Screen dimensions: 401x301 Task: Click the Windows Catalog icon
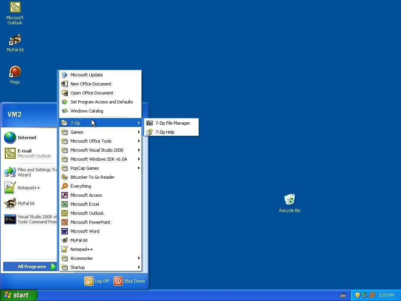(65, 111)
